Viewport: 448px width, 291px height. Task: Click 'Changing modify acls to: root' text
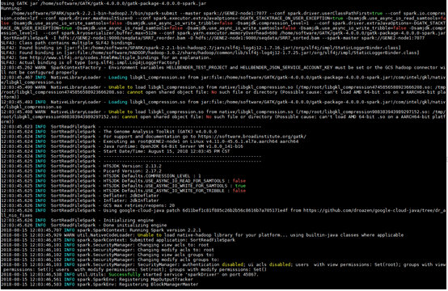click(x=175, y=250)
